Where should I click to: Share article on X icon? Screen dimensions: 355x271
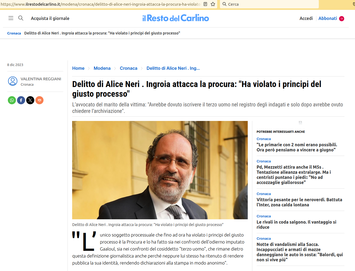pos(30,100)
